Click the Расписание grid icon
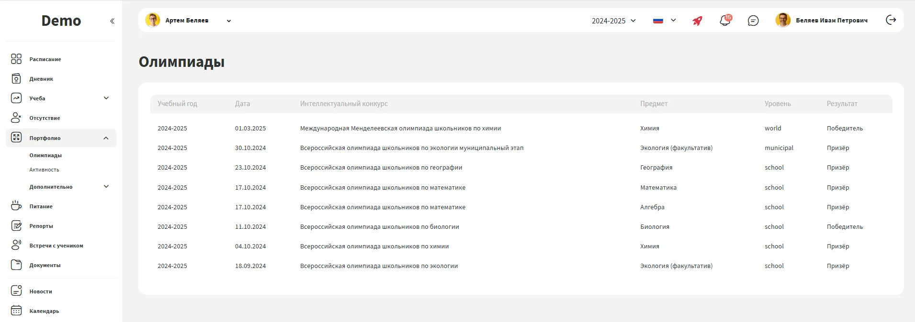Image resolution: width=915 pixels, height=322 pixels. (16, 59)
